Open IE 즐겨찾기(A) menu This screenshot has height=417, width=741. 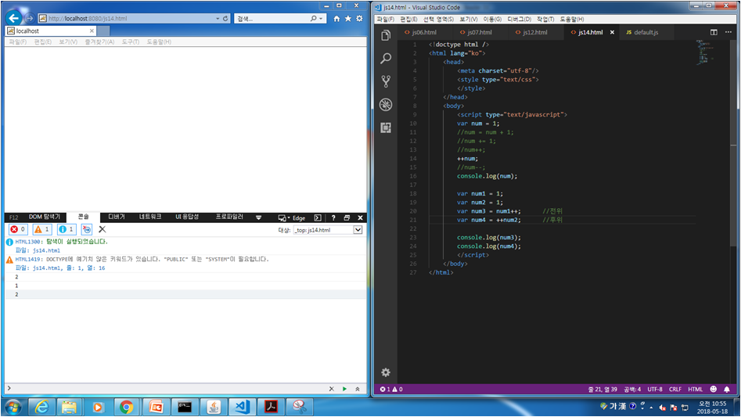click(x=99, y=42)
